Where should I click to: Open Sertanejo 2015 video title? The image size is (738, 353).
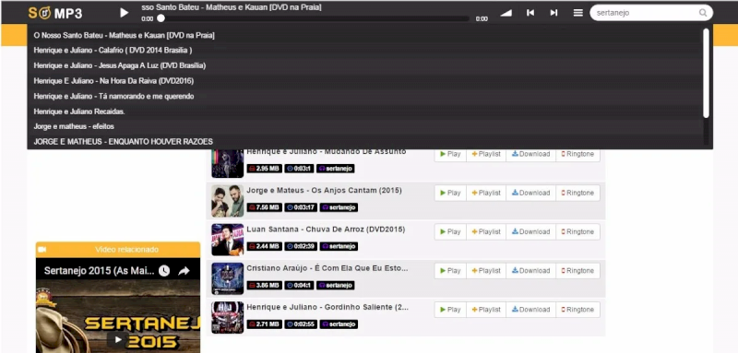pos(100,271)
